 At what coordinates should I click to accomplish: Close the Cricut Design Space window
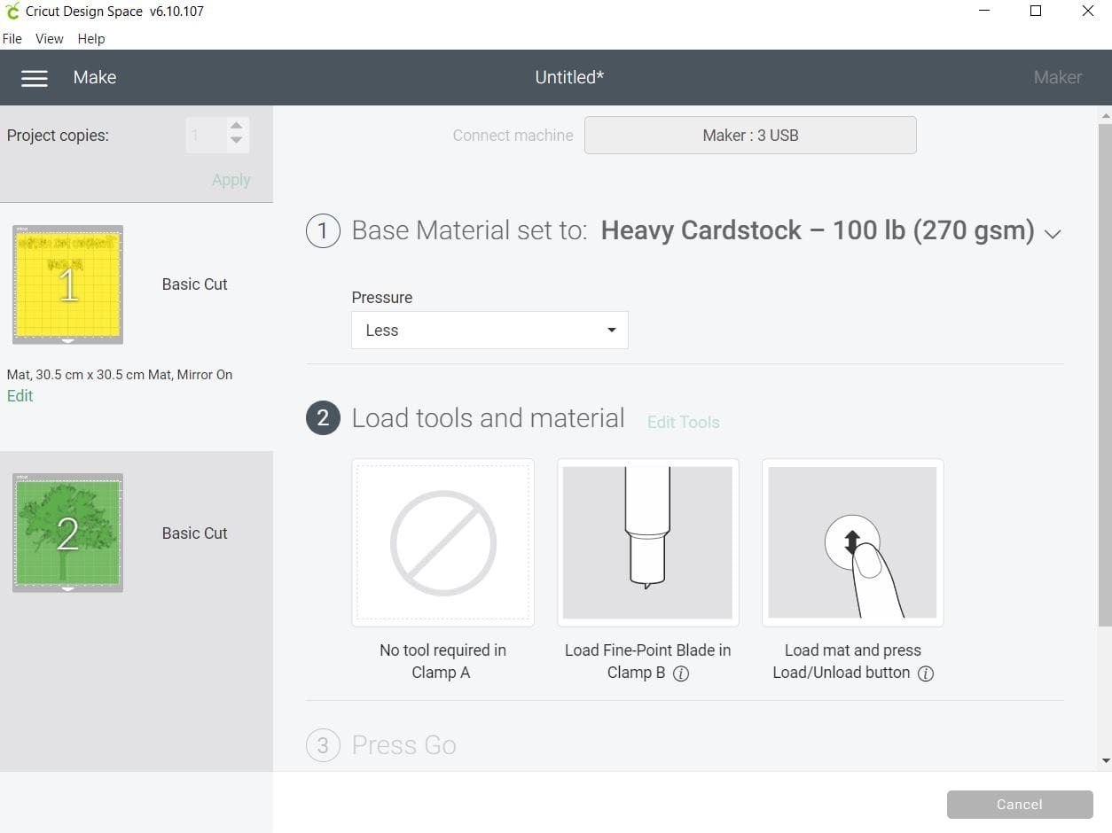[x=1088, y=12]
